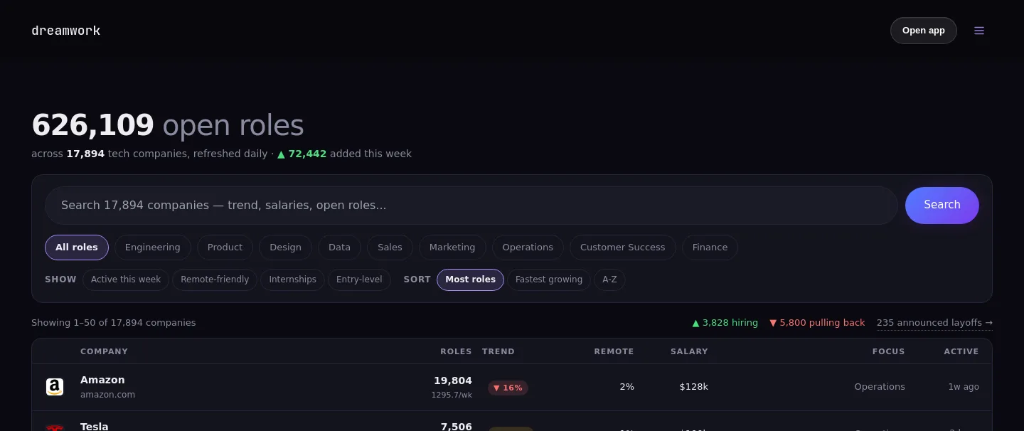
Task: Click the SALARY column header
Action: pyautogui.click(x=689, y=351)
